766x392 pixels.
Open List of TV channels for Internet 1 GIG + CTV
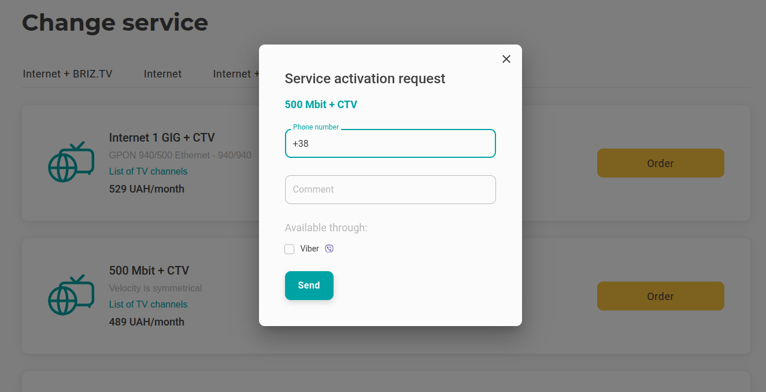point(148,171)
